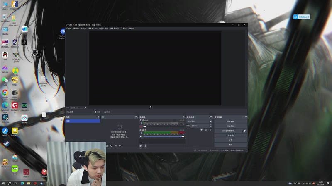Viewport: 332px width, 186px height.
Task: Open transition properties three-dot menu
Action: [x=210, y=130]
